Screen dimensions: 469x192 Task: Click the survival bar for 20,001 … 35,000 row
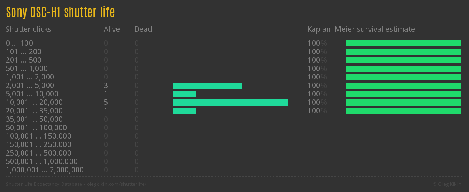pyautogui.click(x=403, y=111)
